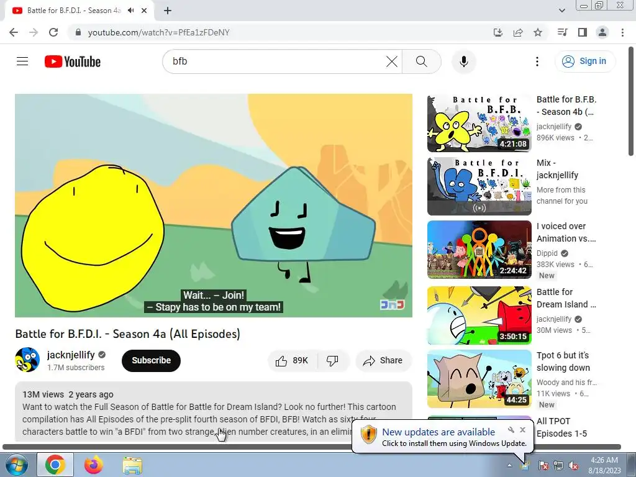Viewport: 636px width, 477px height.
Task: Click the taskbar clock showing 4:26 AM
Action: pyautogui.click(x=604, y=465)
